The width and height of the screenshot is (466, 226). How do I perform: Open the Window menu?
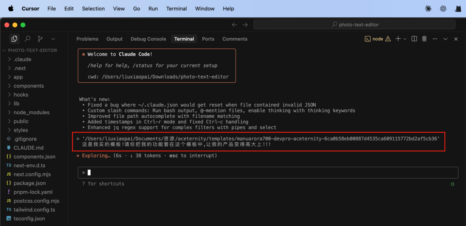[205, 9]
